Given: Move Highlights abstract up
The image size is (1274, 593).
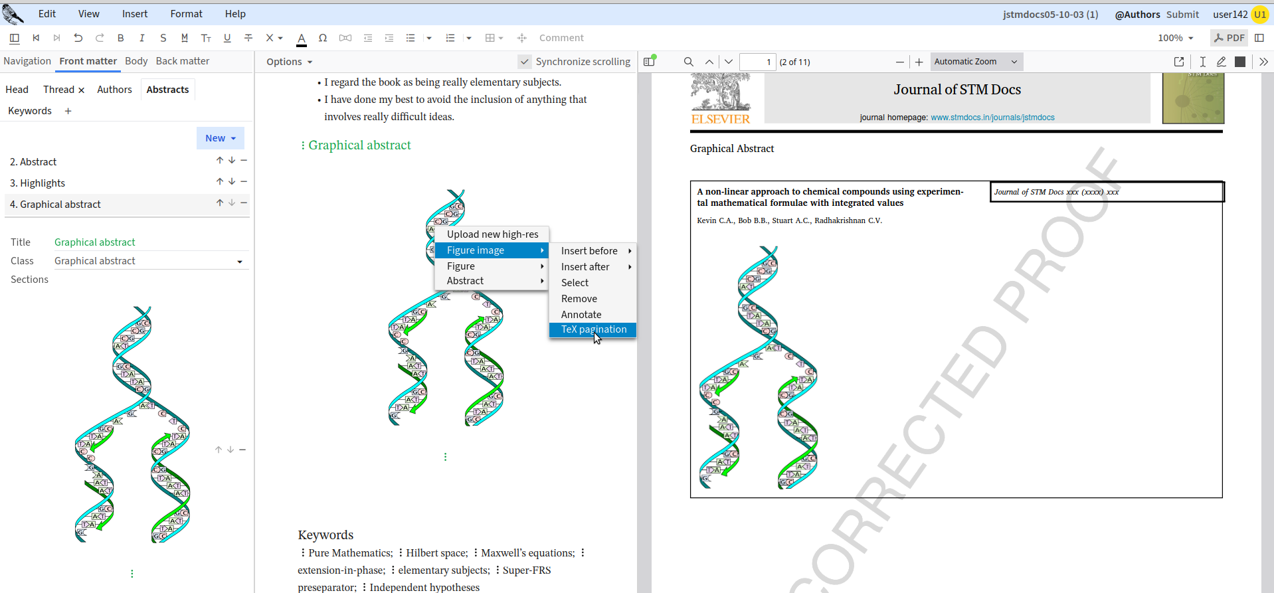Looking at the screenshot, I should click(x=219, y=182).
